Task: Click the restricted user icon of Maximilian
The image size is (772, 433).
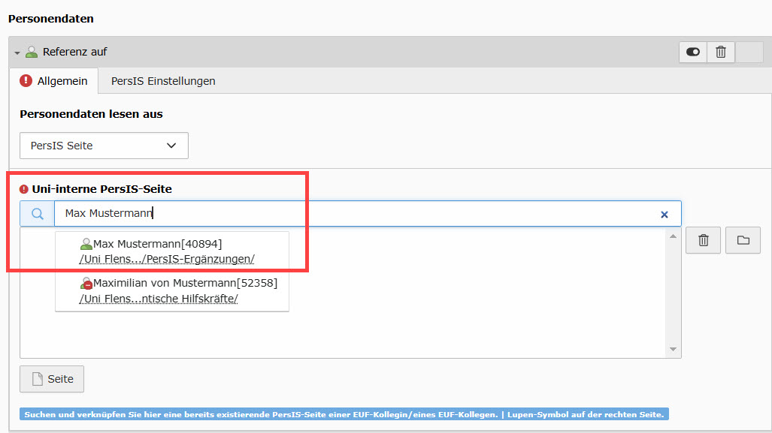Action: click(86, 284)
